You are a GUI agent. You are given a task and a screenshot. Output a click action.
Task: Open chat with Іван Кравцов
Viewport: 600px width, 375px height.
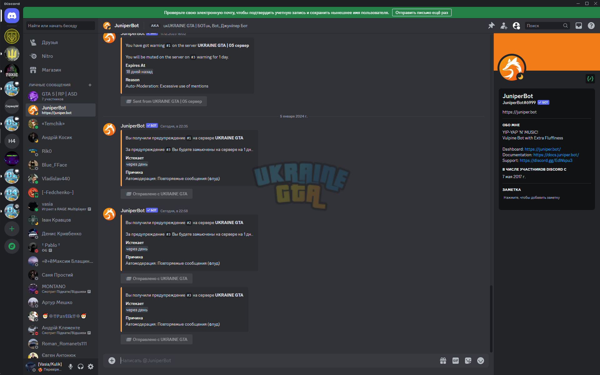(x=61, y=220)
